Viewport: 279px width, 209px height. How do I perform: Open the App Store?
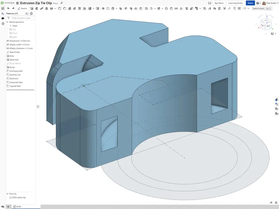coord(219,3)
